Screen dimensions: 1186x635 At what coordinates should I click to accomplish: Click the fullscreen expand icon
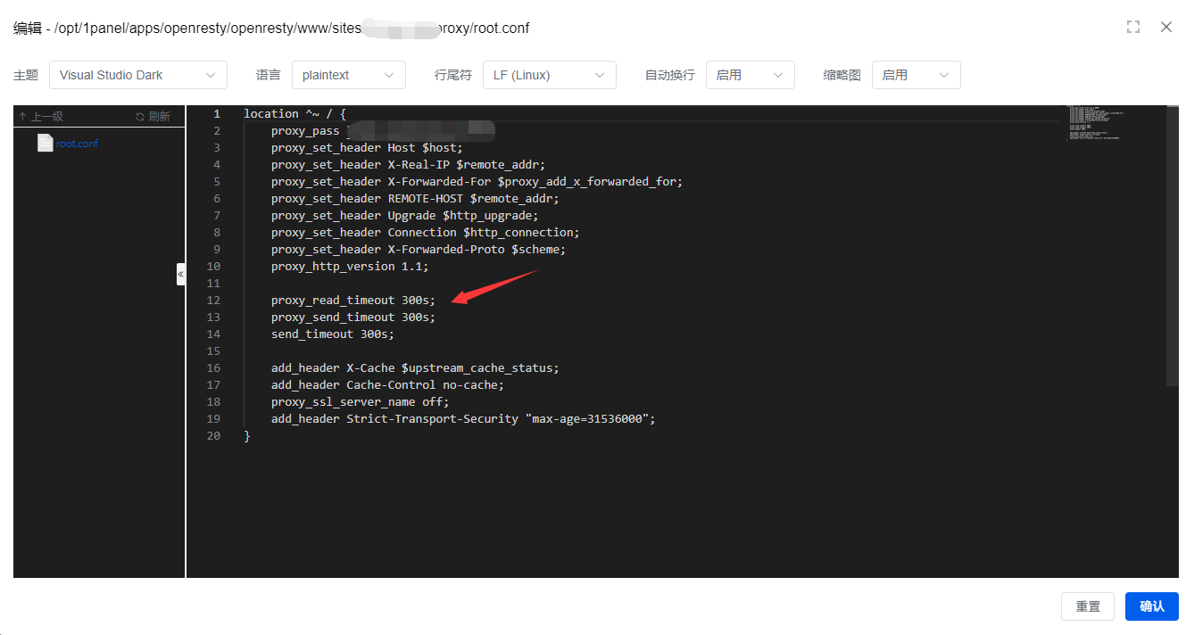coord(1133,27)
